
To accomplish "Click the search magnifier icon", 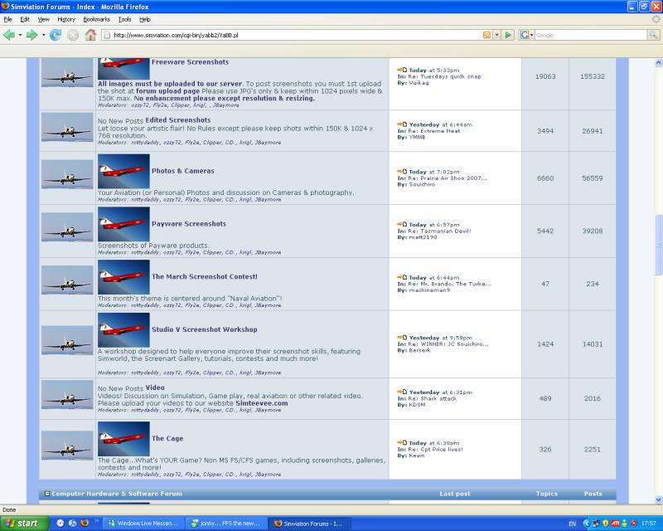I will [x=653, y=35].
